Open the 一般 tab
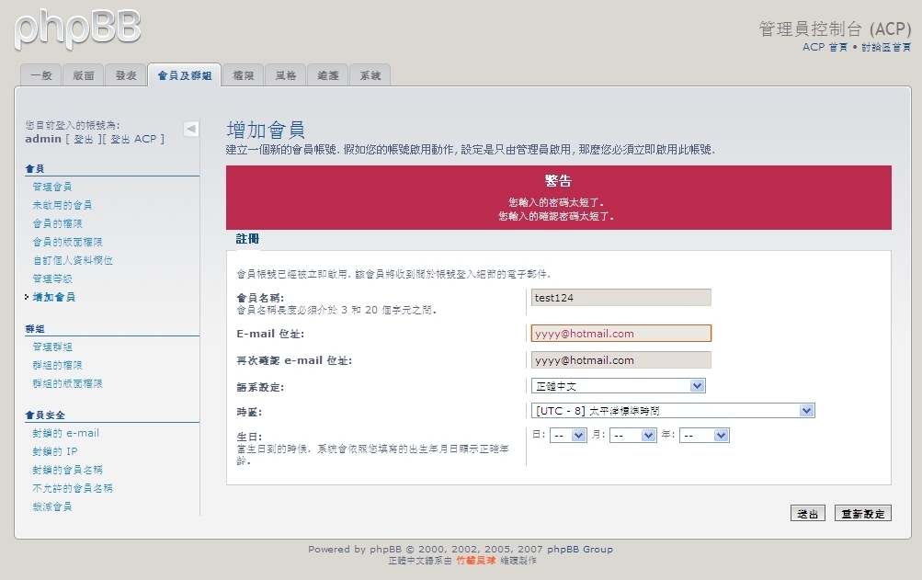The height and width of the screenshot is (580, 922). (41, 75)
